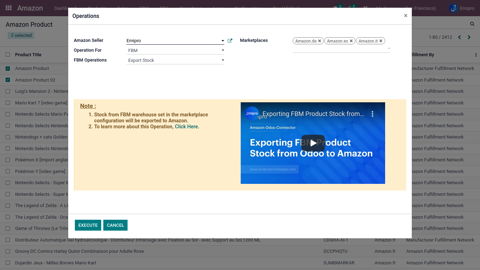This screenshot has width=480, height=270.
Task: Uncheck the Amazon Product 02 checkbox
Action: (8, 80)
